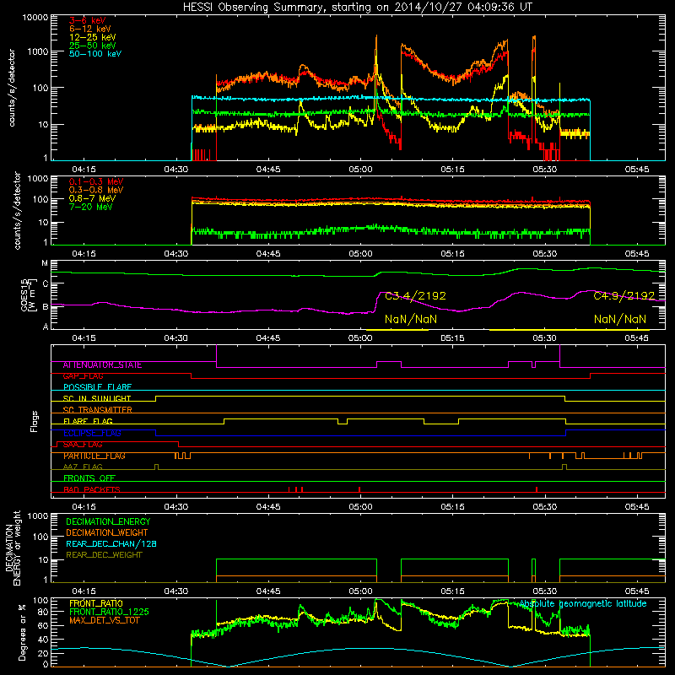Select the GAP_FLAG label
This screenshot has height=675, width=675.
tap(83, 376)
